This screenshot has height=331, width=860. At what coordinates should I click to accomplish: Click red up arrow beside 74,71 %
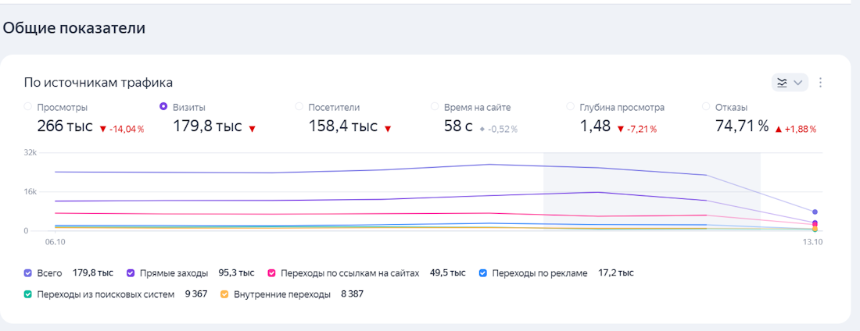(x=779, y=129)
